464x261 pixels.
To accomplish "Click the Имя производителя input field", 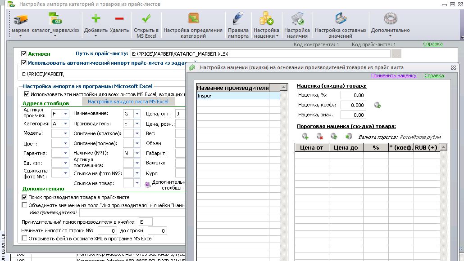I will 132,212.
